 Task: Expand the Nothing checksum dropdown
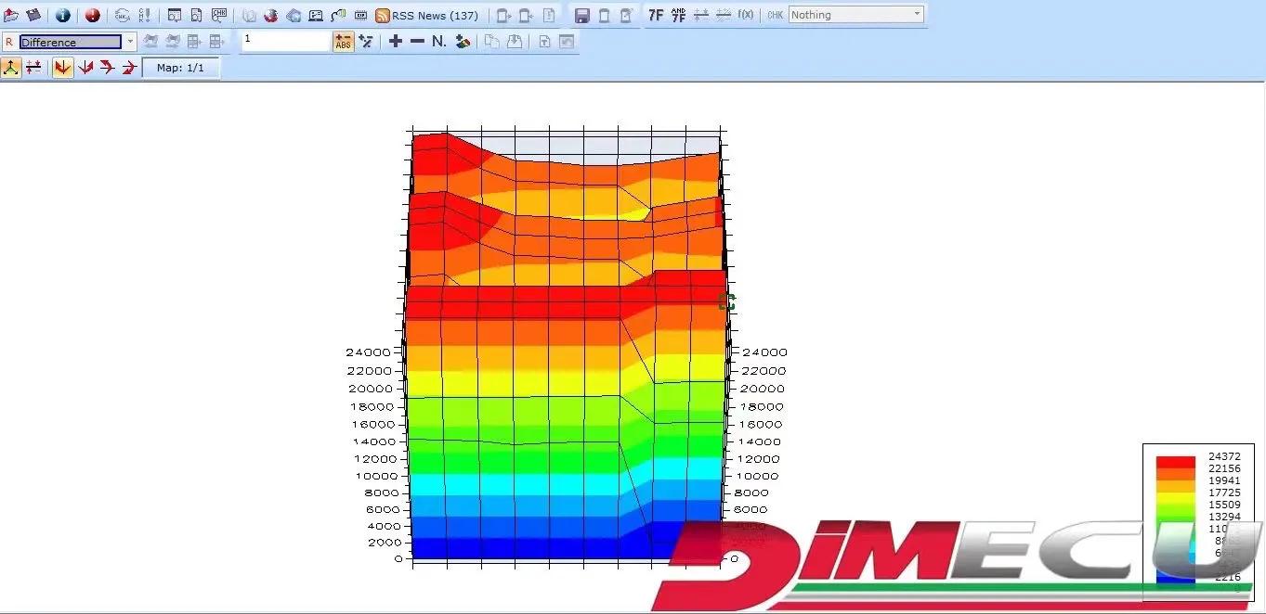point(917,14)
